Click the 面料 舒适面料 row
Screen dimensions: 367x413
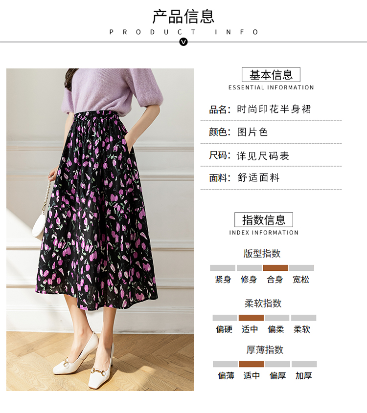point(271,178)
